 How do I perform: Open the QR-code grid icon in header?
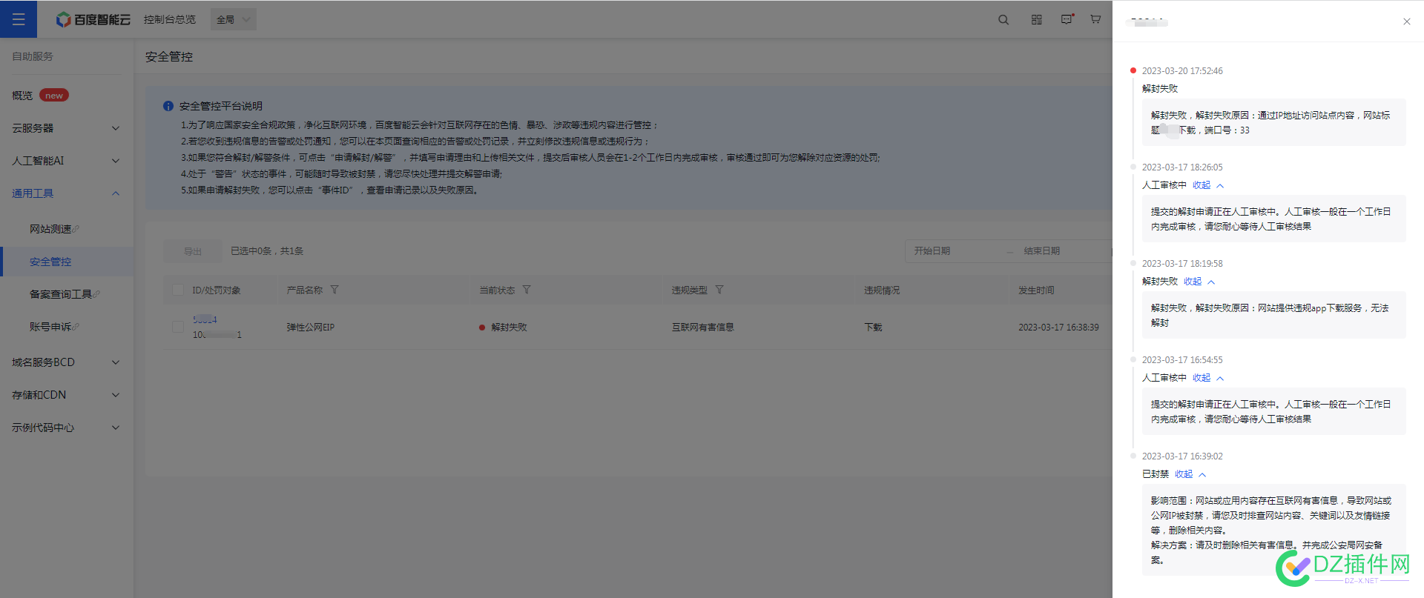click(1037, 20)
